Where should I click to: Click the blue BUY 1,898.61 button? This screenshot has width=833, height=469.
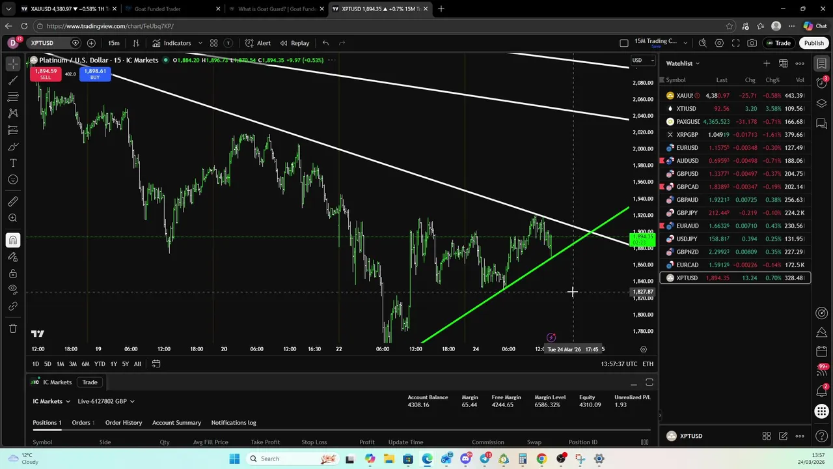tap(95, 74)
